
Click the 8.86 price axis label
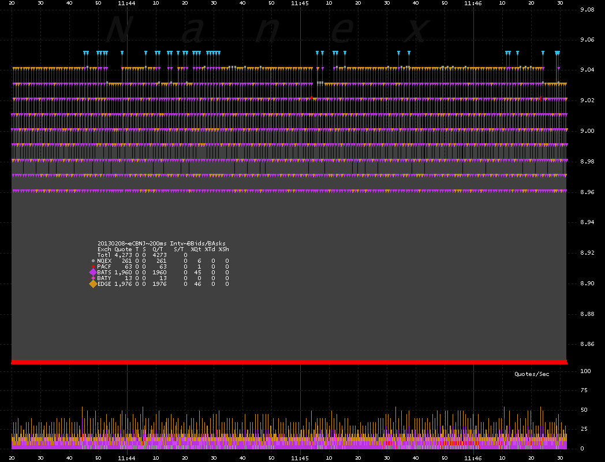click(587, 344)
